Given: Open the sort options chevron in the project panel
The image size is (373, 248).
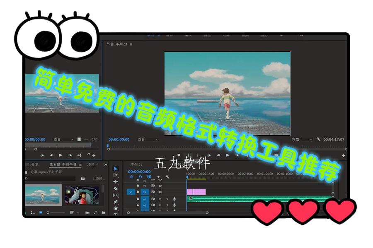Looking at the screenshot, I should (78, 212).
